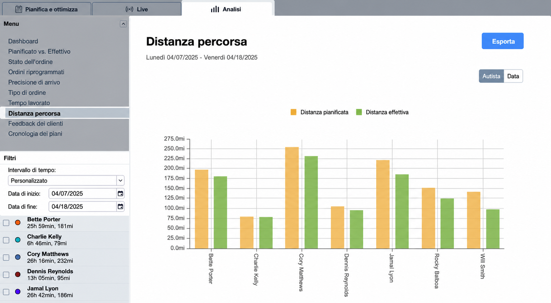
Task: Check the Cory Matthews checkbox
Action: click(x=6, y=258)
